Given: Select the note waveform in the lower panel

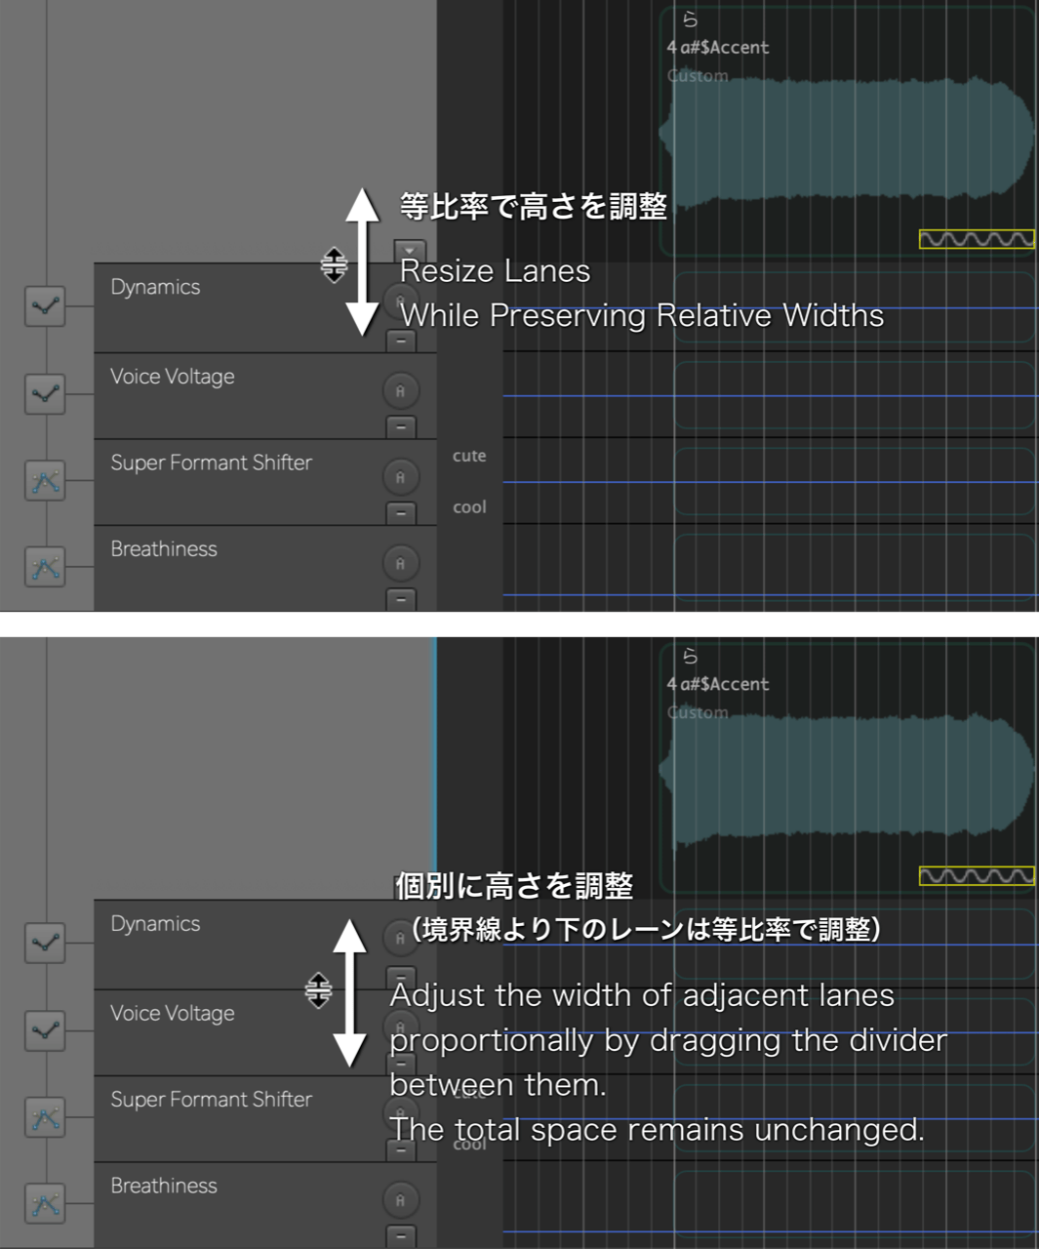Looking at the screenshot, I should [x=847, y=773].
